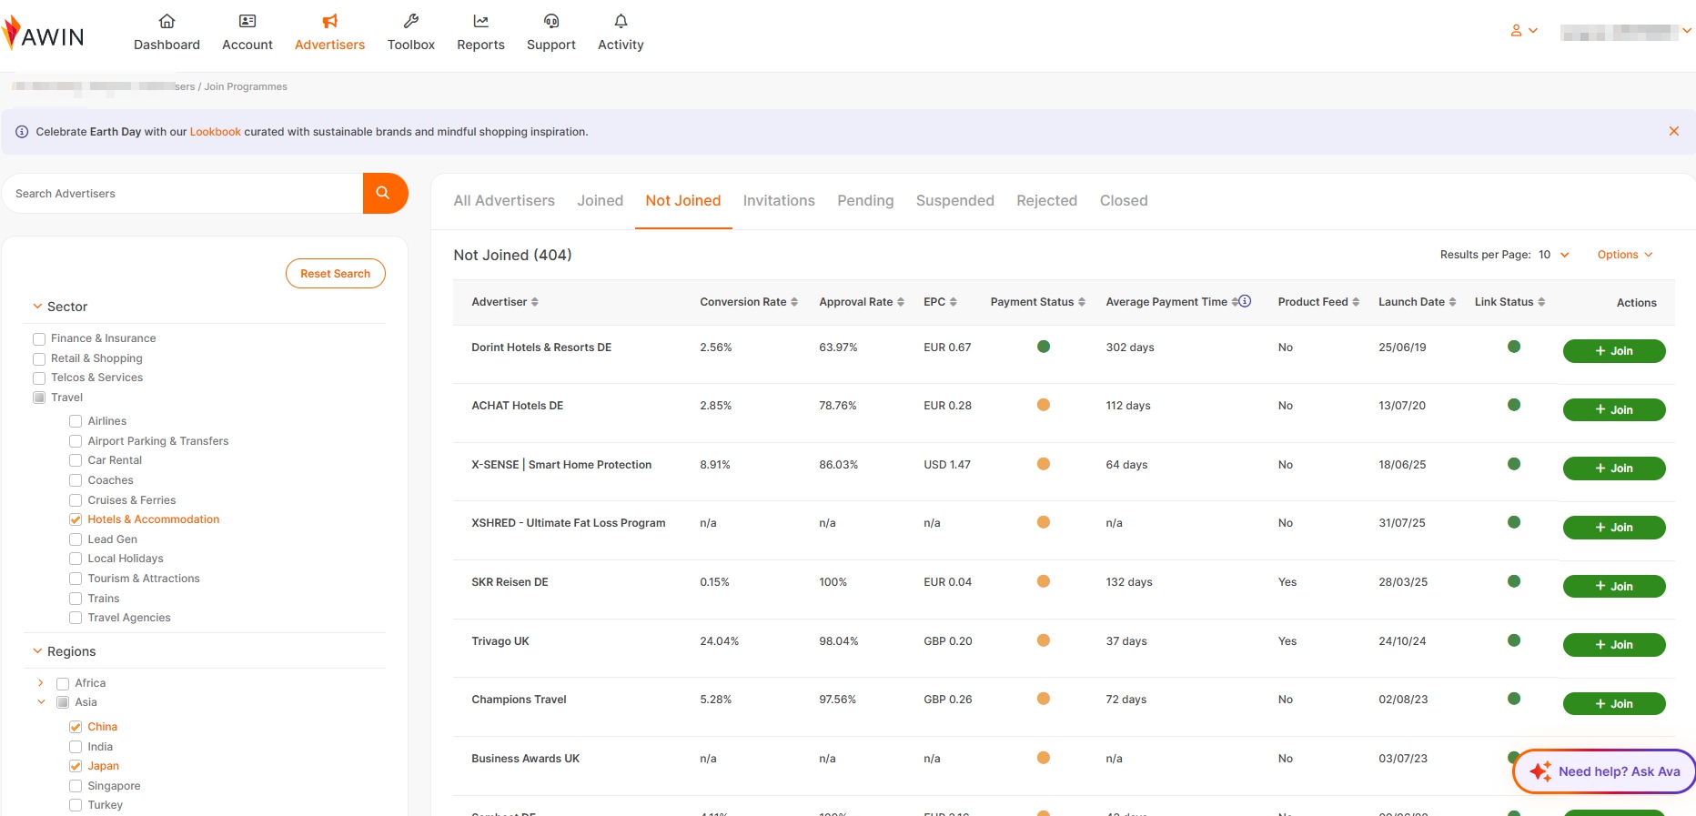Join Dorint Hotels & Resorts DE programme
Viewport: 1696px width, 816px height.
(x=1614, y=351)
